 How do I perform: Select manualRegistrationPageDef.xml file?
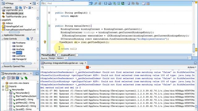pyautogui.click(x=21, y=30)
